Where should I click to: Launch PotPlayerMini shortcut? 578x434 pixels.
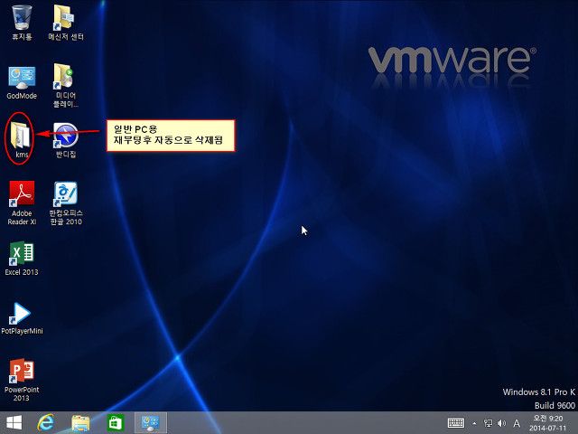pyautogui.click(x=22, y=318)
